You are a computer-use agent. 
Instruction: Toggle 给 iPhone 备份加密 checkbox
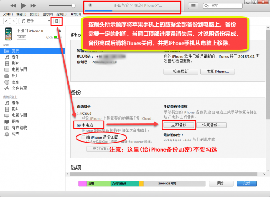82,136
